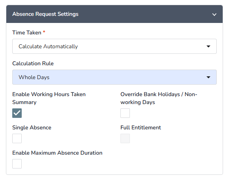Click the Calculation Rule field label
The height and width of the screenshot is (178, 227).
[33, 63]
